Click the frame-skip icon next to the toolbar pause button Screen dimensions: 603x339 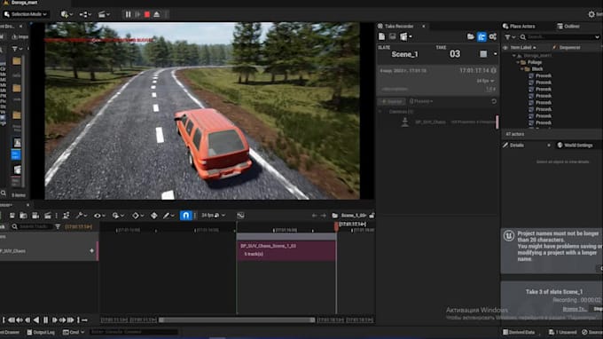137,14
